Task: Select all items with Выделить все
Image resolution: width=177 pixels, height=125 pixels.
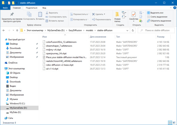Action: [155, 13]
